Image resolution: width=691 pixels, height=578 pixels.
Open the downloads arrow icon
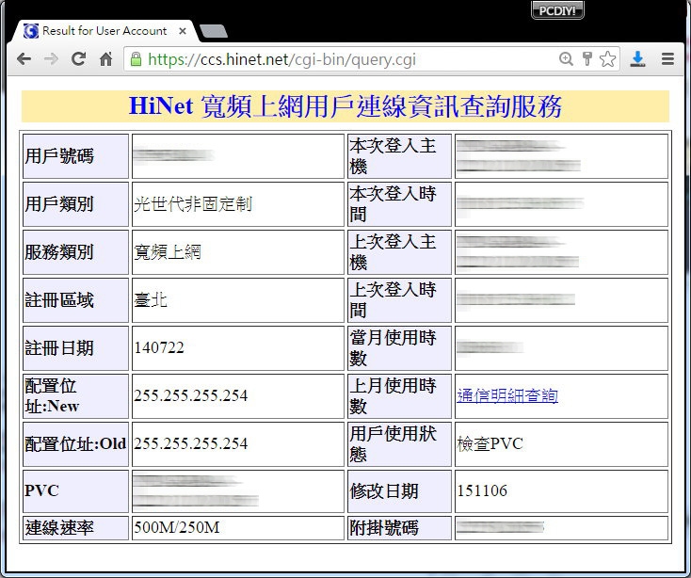click(637, 58)
